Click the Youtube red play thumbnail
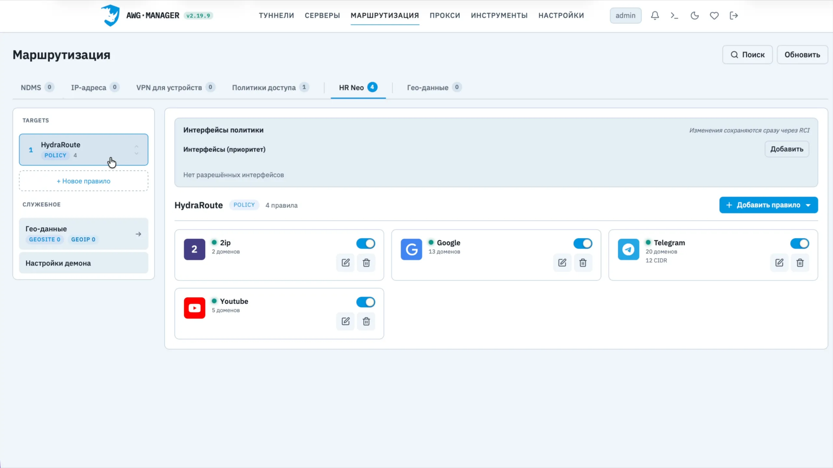 pos(194,308)
